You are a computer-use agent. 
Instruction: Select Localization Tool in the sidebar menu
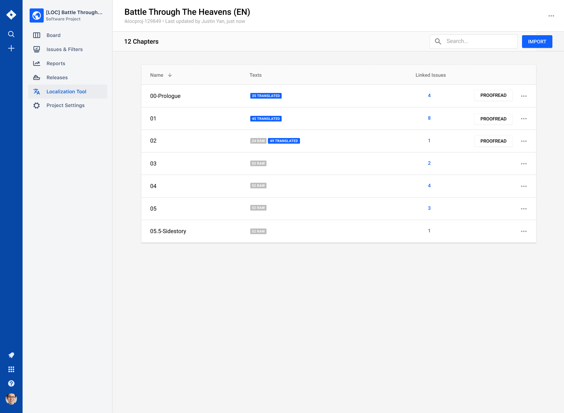coord(66,92)
